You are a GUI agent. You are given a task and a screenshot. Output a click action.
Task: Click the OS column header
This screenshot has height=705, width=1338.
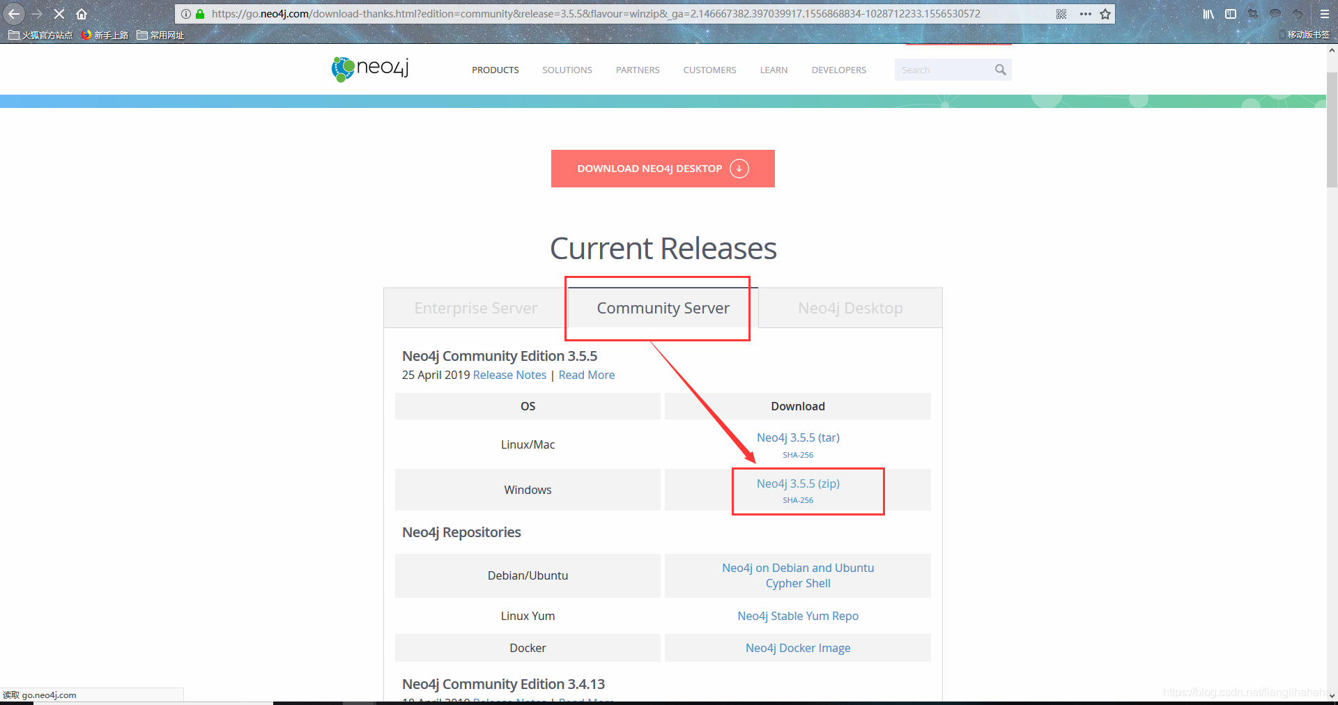[x=528, y=406]
